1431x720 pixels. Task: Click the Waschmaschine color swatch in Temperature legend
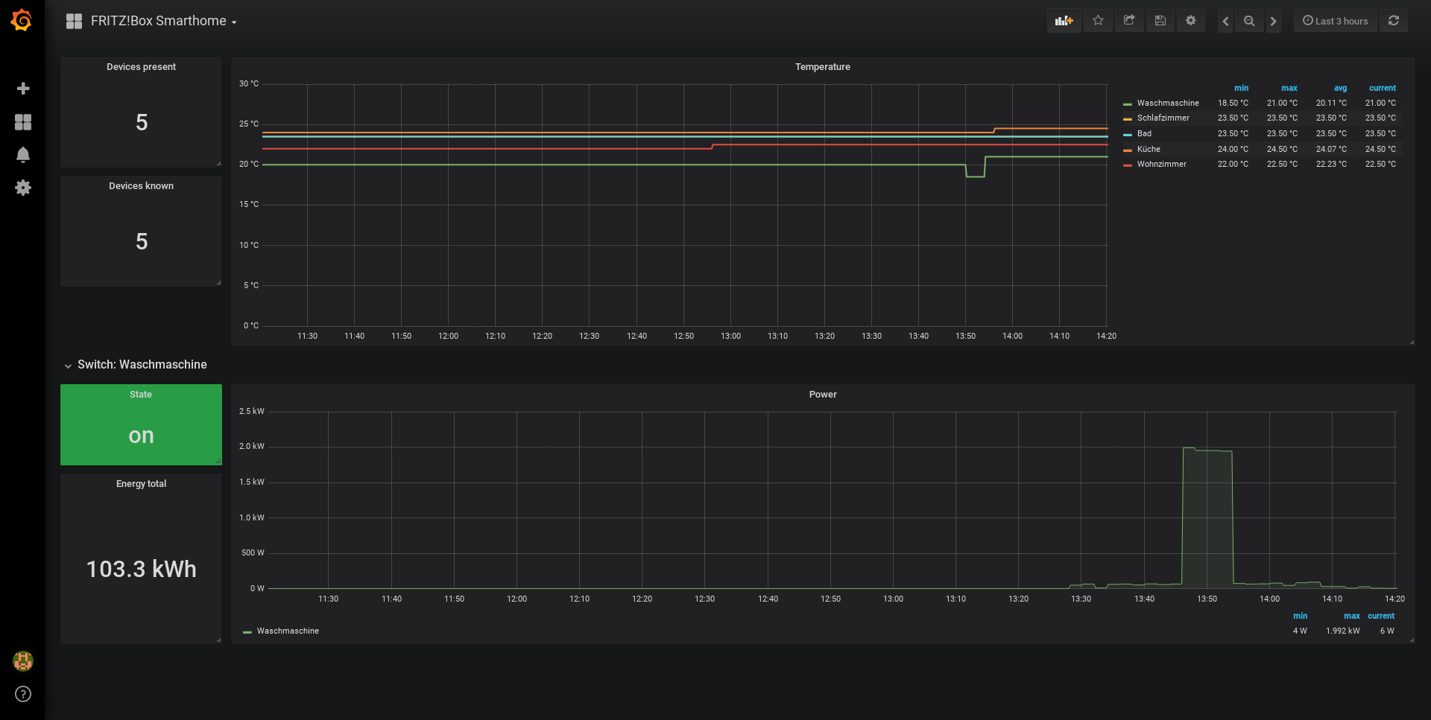click(x=1128, y=103)
